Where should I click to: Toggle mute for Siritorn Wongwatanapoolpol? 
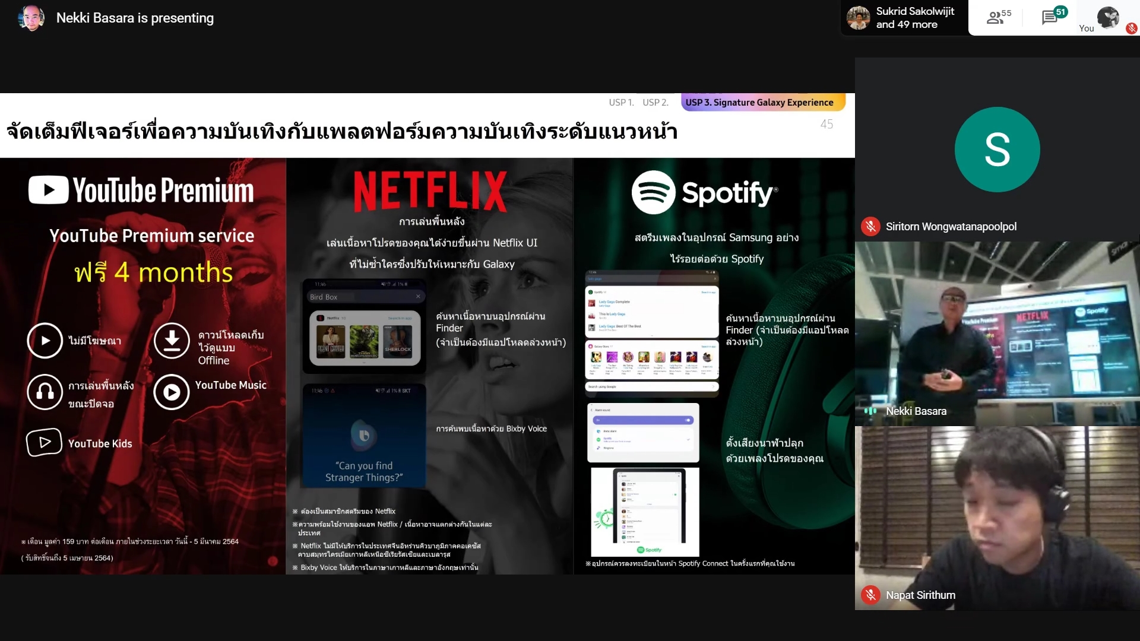(870, 226)
